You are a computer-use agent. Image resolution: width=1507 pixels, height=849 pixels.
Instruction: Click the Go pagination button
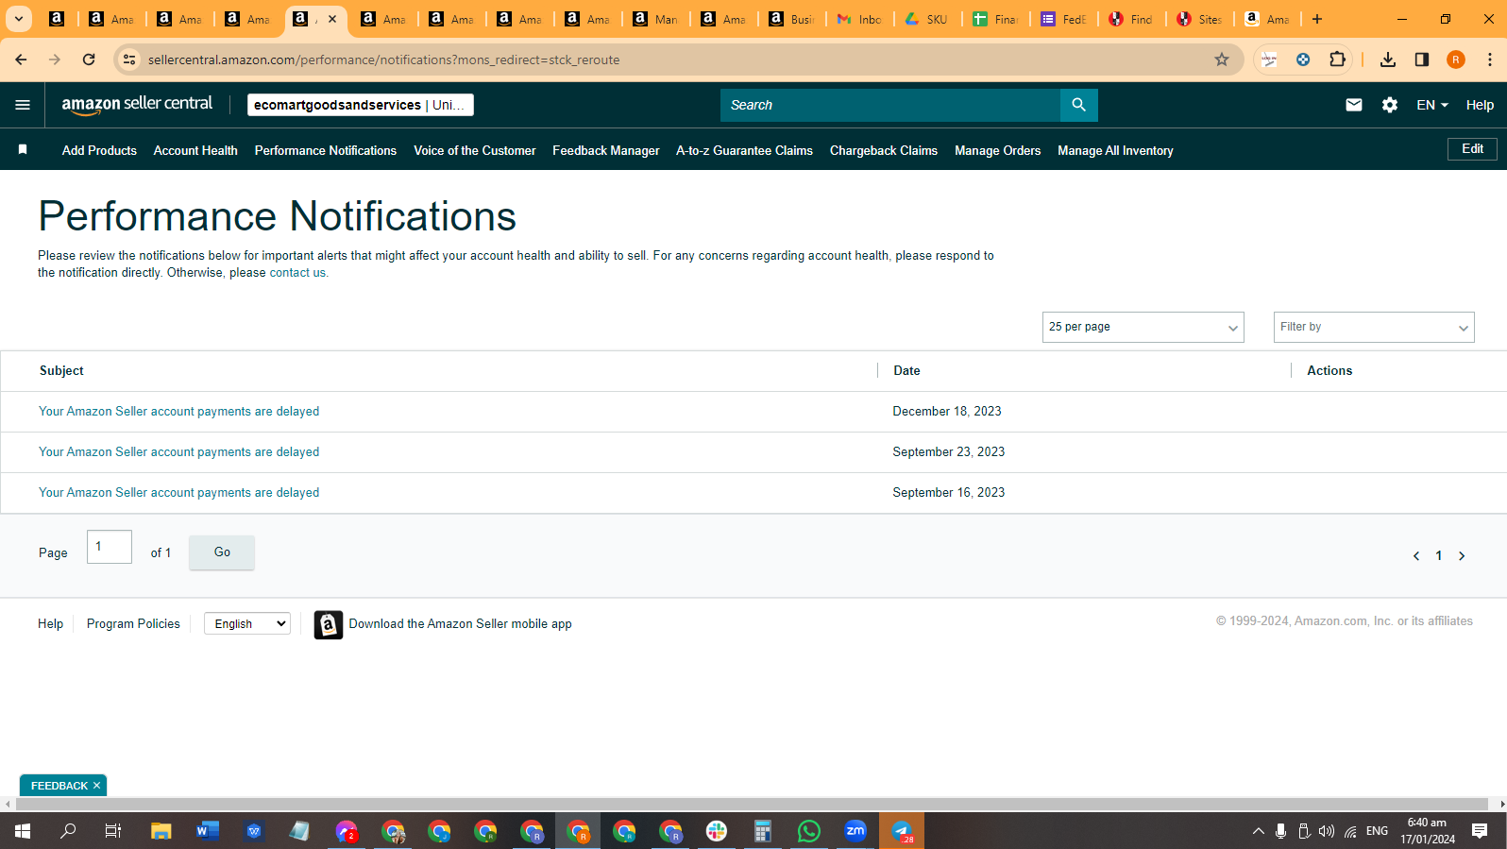click(222, 552)
